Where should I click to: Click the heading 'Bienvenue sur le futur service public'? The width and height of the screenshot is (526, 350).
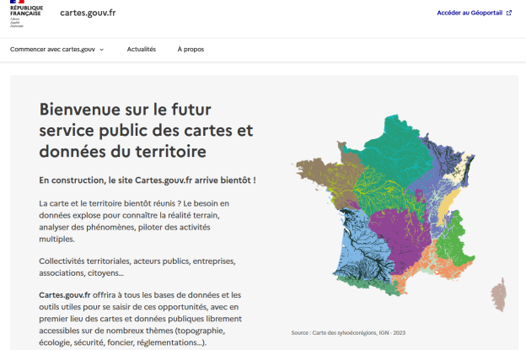click(x=146, y=130)
